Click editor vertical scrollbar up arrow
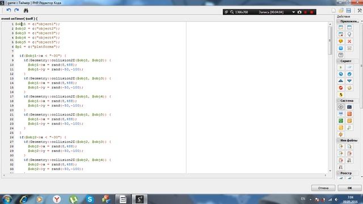 [x=330, y=24]
